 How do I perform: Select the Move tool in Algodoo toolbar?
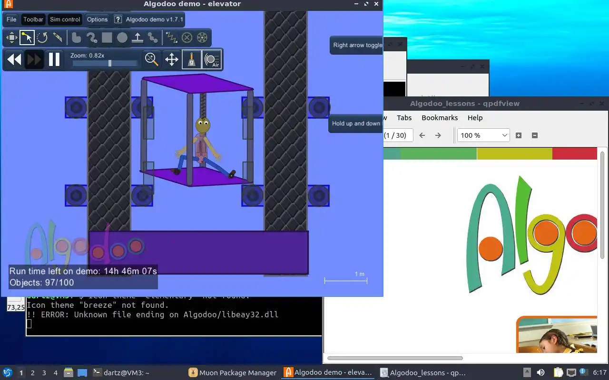(11, 38)
